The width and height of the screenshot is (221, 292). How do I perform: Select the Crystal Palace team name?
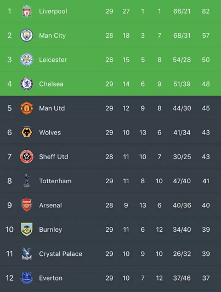point(60,254)
